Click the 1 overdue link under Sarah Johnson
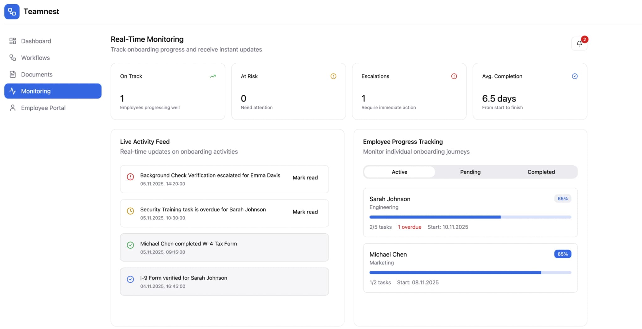This screenshot has width=642, height=329. click(409, 227)
